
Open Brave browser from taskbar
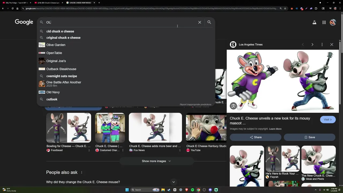tap(187, 190)
